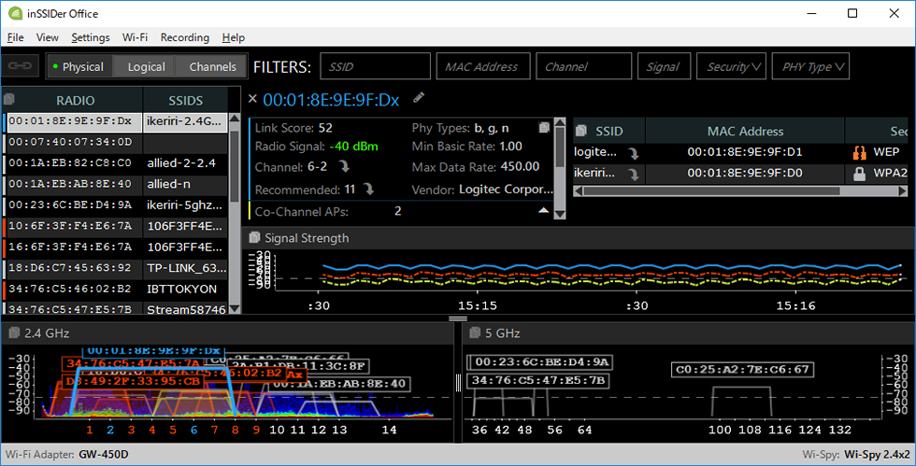The width and height of the screenshot is (916, 466).
Task: Click the arrow icon in the ikeriri... SSID row
Action: [634, 174]
